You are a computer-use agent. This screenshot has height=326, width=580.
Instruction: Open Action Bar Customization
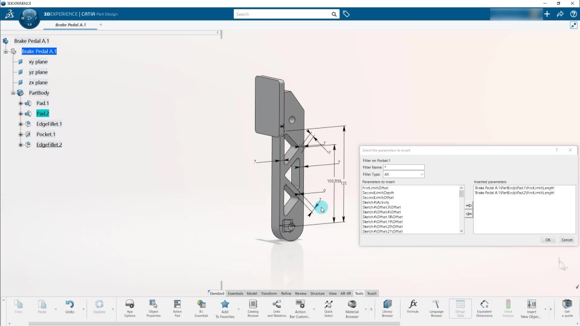300,308
